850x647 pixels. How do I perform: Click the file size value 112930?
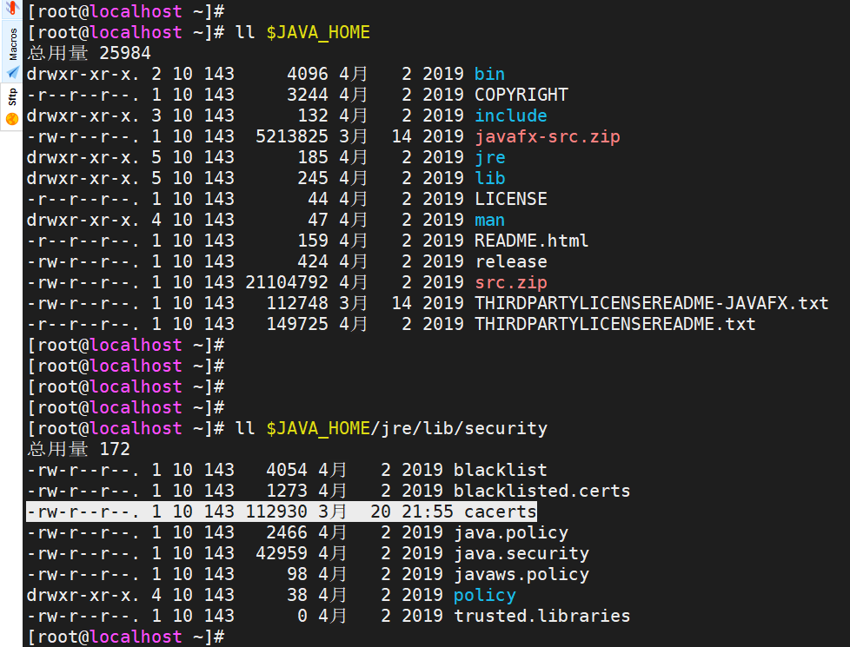click(276, 512)
